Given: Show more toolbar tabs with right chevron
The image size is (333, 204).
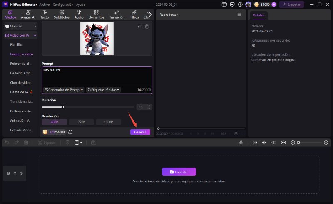Looking at the screenshot, I should (150, 15).
